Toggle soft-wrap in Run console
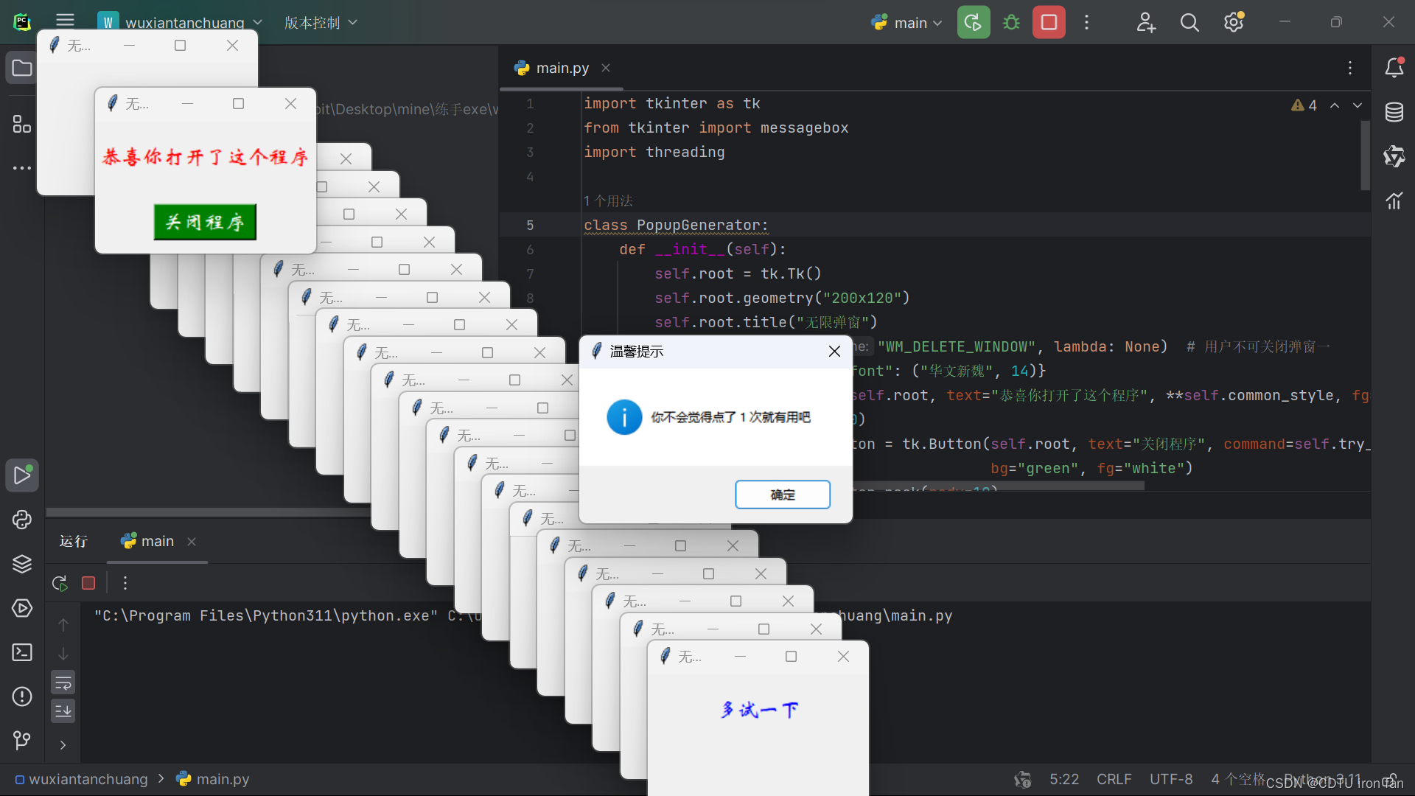This screenshot has height=796, width=1415. pos(63,682)
